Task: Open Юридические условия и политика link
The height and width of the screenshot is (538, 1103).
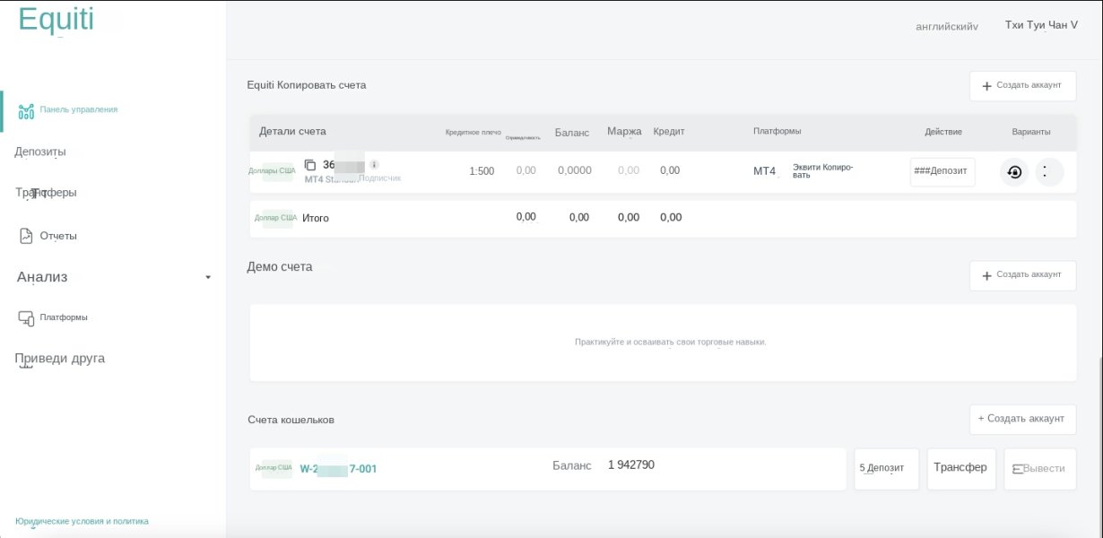Action: point(82,521)
